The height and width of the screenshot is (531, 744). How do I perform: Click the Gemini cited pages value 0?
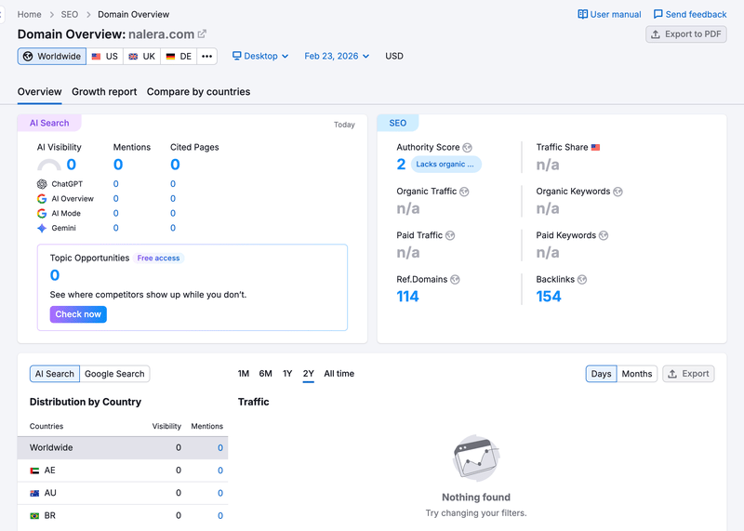point(173,228)
